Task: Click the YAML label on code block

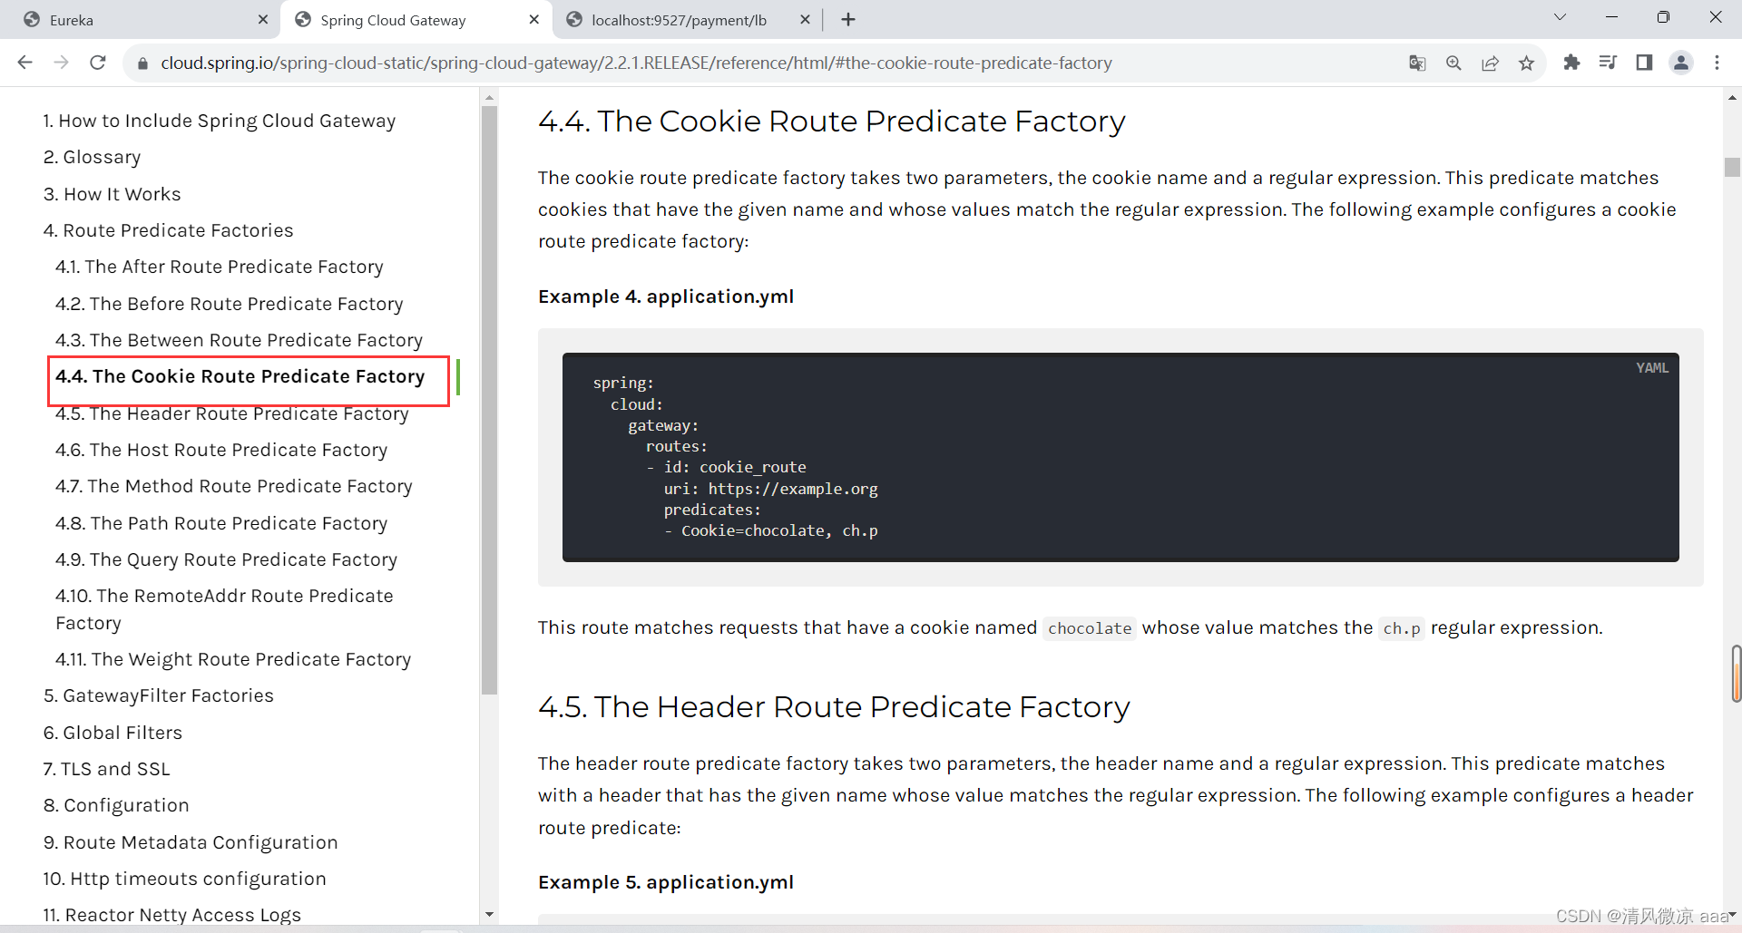Action: pos(1652,367)
